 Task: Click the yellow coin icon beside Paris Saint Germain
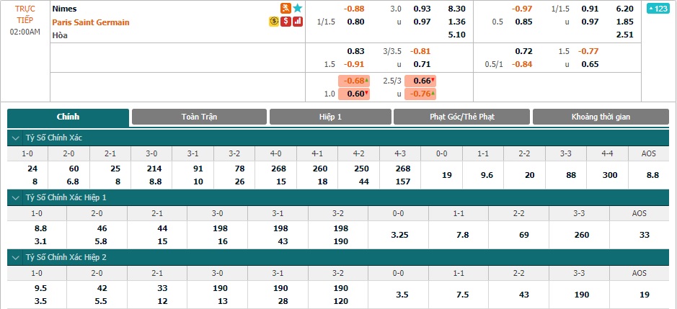(x=274, y=22)
